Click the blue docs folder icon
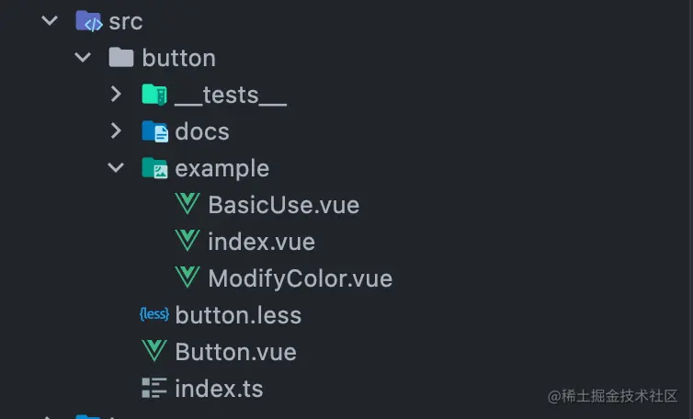Screen dimensions: 693x419 154,131
